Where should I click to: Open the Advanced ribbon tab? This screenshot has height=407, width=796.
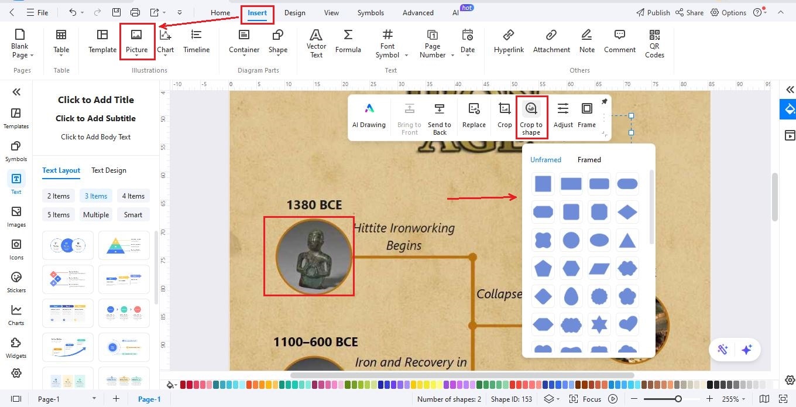417,12
